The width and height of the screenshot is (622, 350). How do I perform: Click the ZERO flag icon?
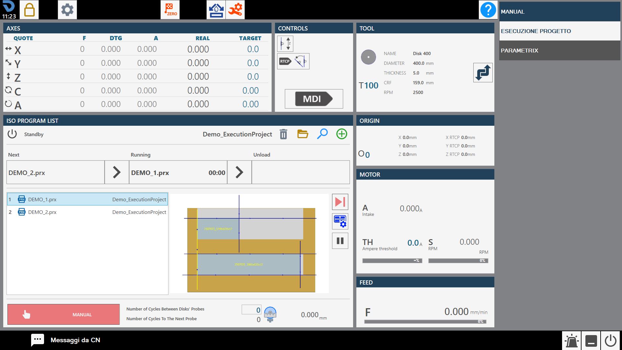click(170, 10)
